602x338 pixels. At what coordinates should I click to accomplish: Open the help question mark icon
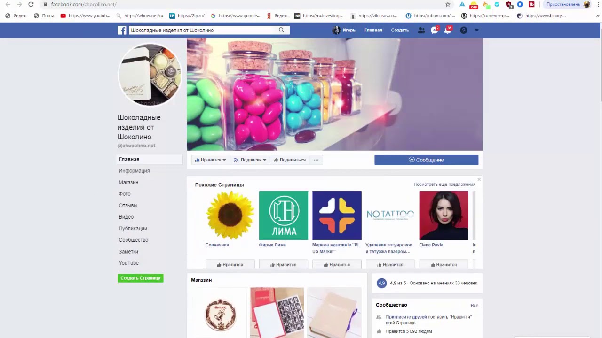tap(463, 30)
